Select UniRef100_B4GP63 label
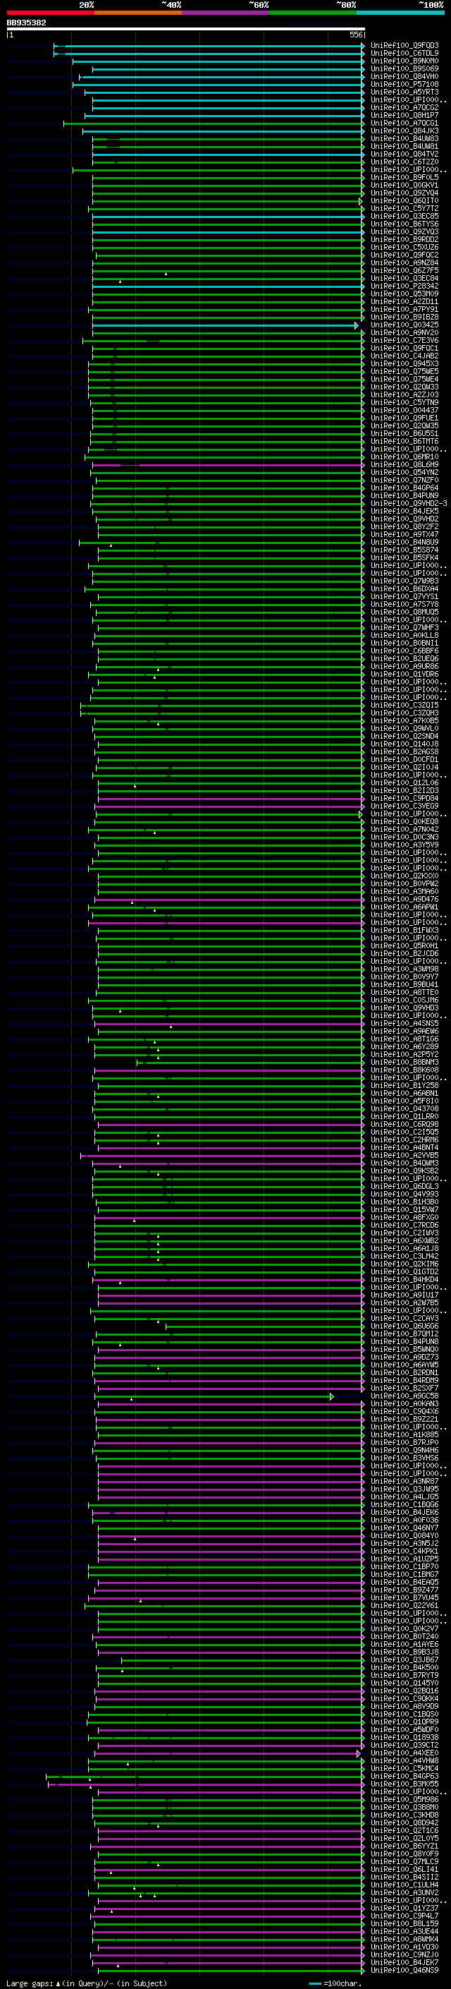 pyautogui.click(x=404, y=1776)
